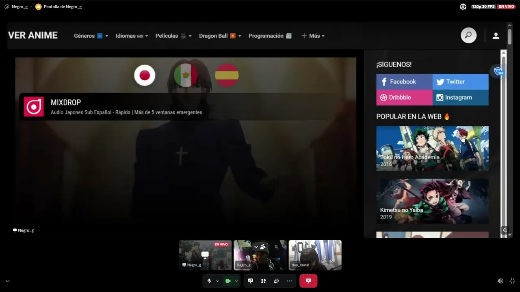Select the Mexican flag audio option

point(186,75)
